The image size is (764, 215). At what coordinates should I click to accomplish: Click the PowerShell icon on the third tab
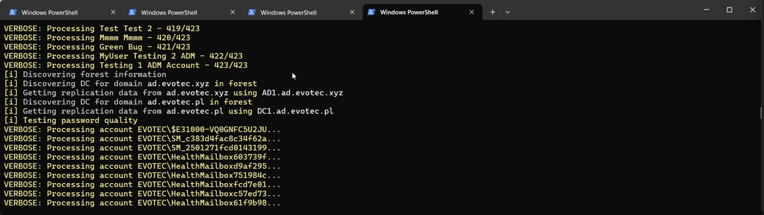coord(252,12)
